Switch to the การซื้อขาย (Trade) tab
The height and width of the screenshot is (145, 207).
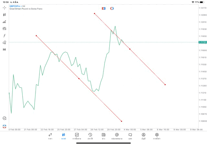pos(77,136)
